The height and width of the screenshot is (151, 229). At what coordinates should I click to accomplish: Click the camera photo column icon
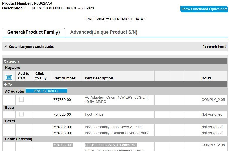[x=9, y=77]
